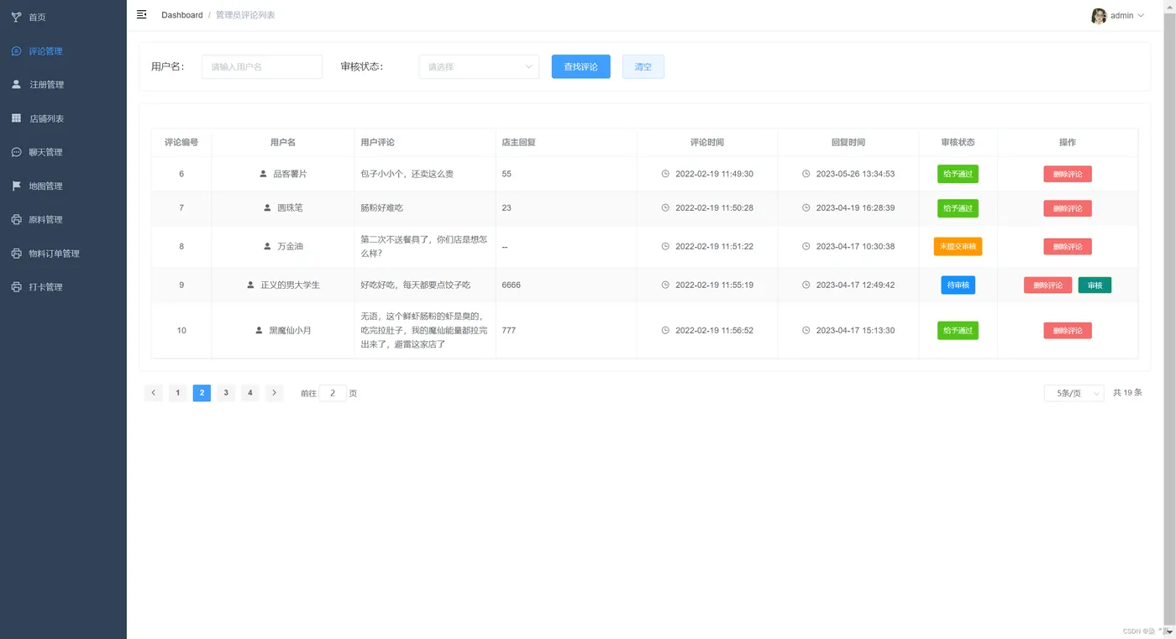Click clock icon beside 2023-04-17 12:49:42
Viewport: 1176px width, 639px height.
pos(806,285)
